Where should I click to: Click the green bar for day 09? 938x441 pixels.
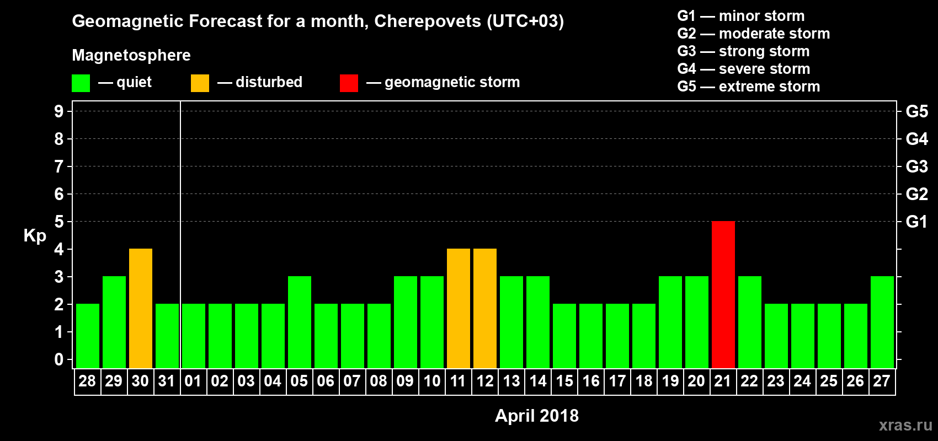[x=406, y=322]
